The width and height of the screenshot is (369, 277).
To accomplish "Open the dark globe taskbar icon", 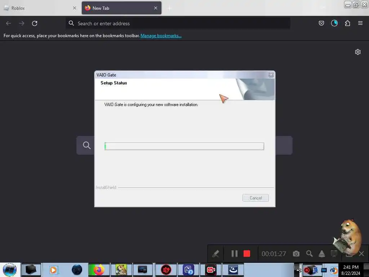I will [77, 270].
